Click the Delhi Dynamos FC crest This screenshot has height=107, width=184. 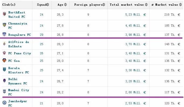click(4, 81)
